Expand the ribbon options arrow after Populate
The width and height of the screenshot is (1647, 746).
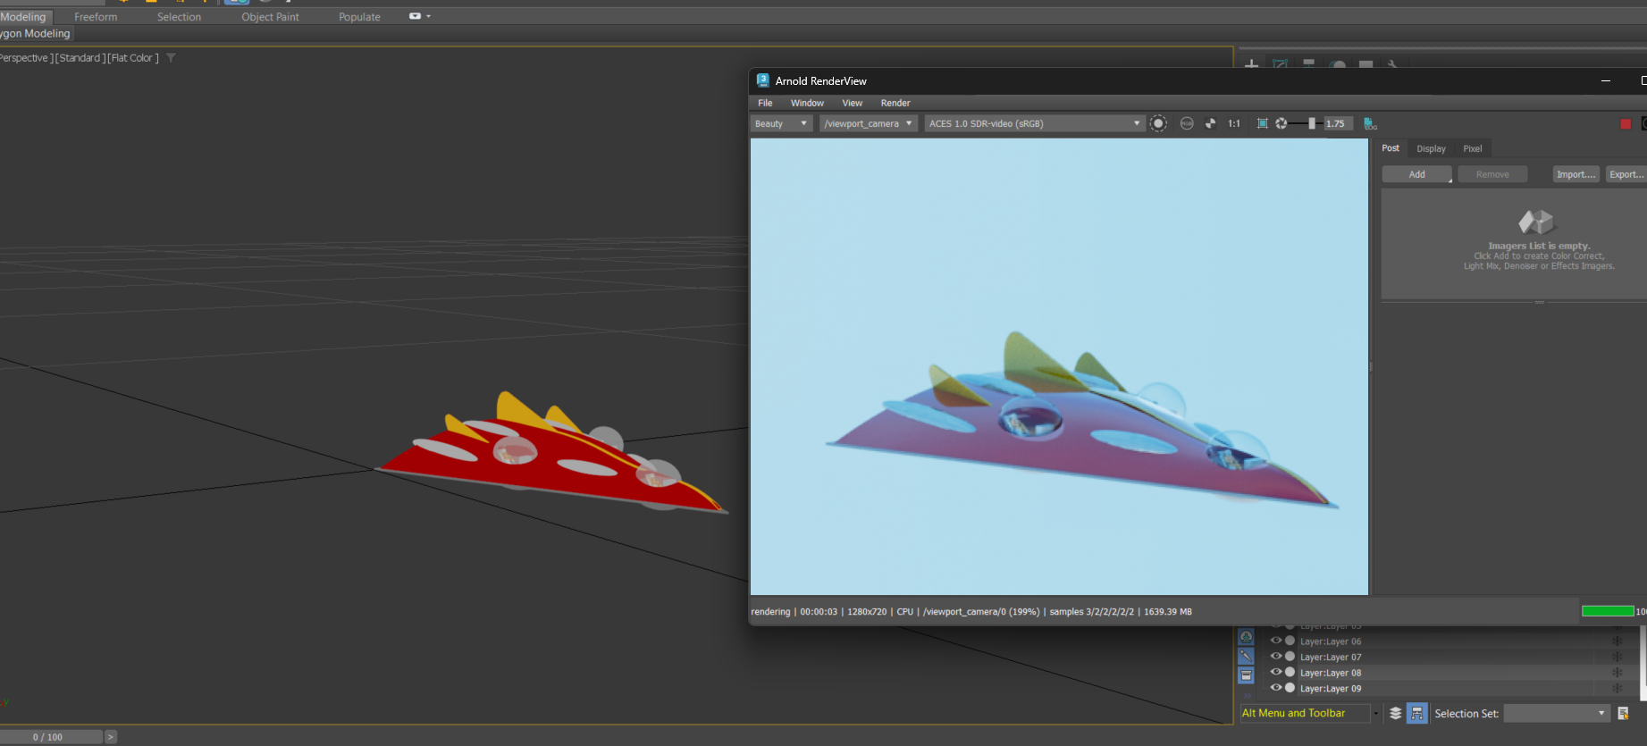(x=428, y=16)
